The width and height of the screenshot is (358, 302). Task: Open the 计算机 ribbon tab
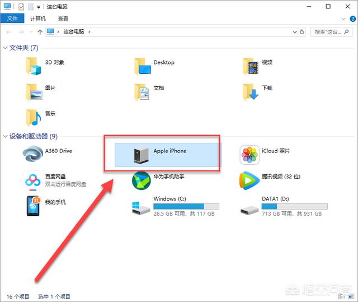coord(38,18)
